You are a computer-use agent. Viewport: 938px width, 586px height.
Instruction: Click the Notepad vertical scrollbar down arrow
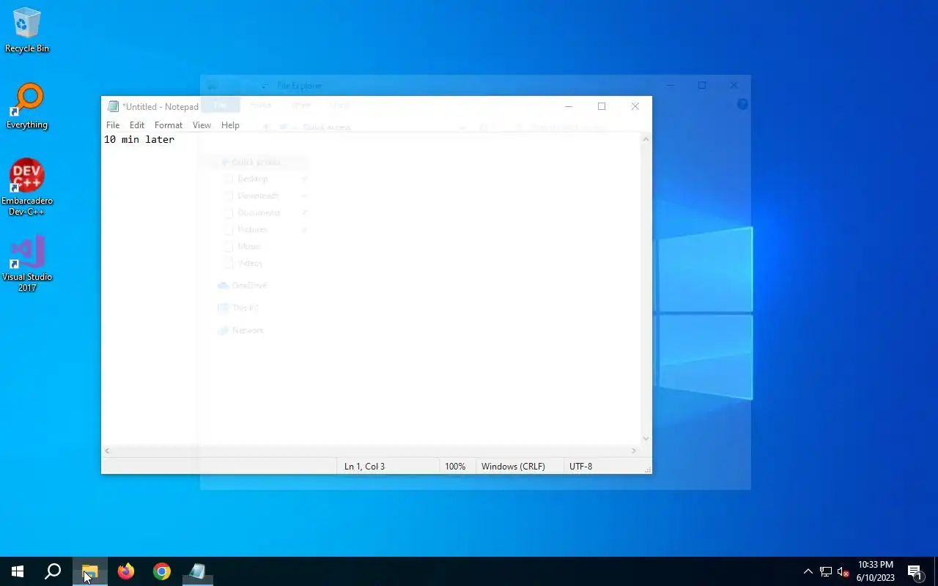pyautogui.click(x=646, y=439)
